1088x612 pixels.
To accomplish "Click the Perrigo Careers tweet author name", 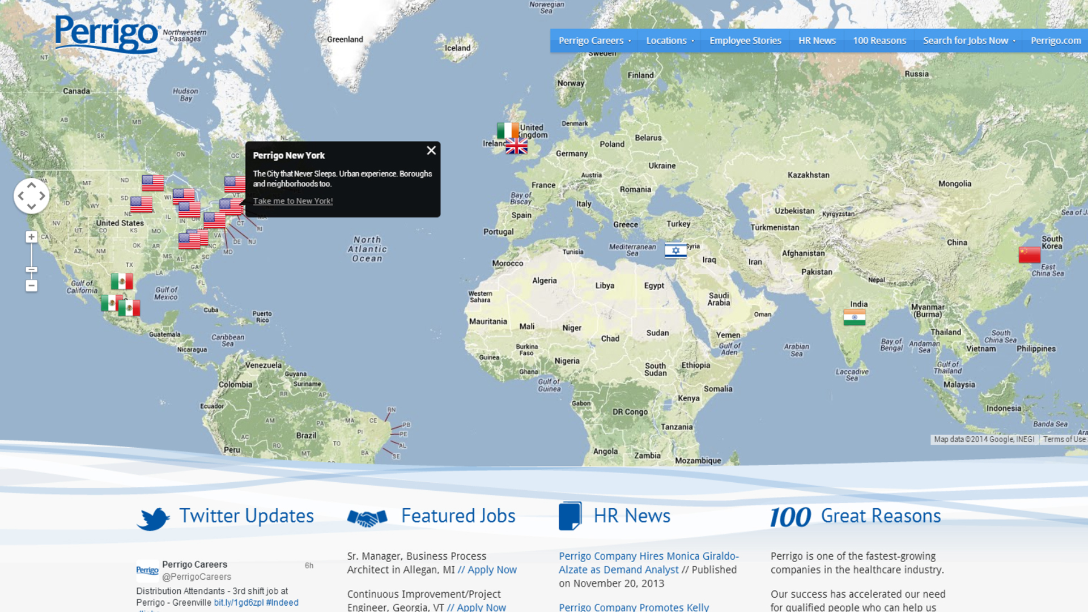I will tap(194, 564).
